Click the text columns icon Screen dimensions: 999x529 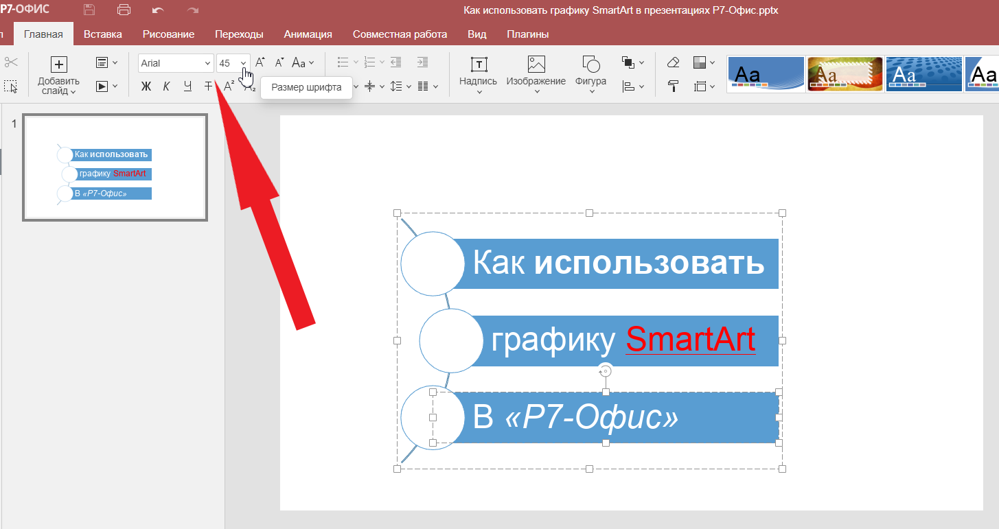click(422, 86)
